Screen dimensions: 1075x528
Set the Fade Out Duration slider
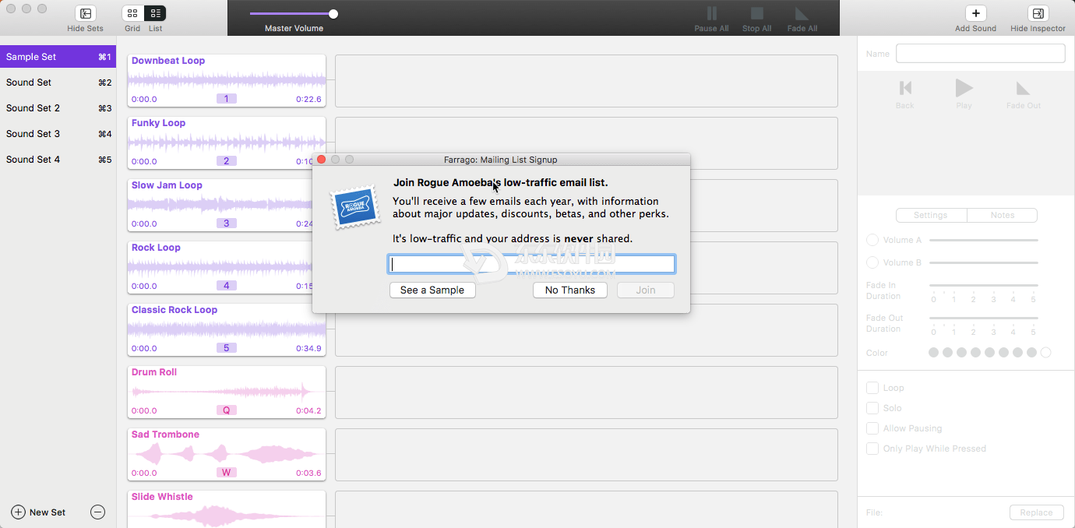pos(984,319)
